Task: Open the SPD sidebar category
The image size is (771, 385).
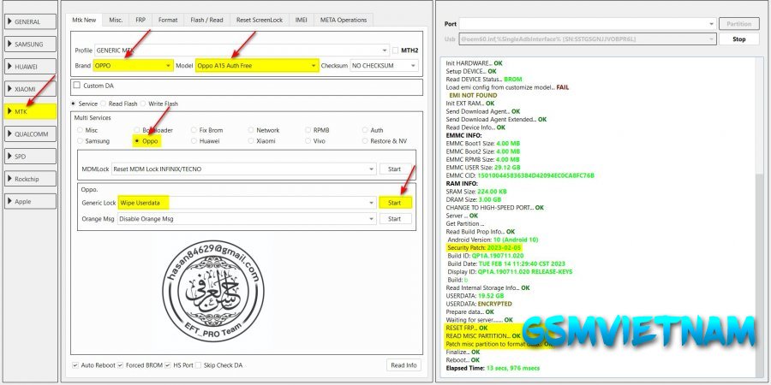Action: 30,157
